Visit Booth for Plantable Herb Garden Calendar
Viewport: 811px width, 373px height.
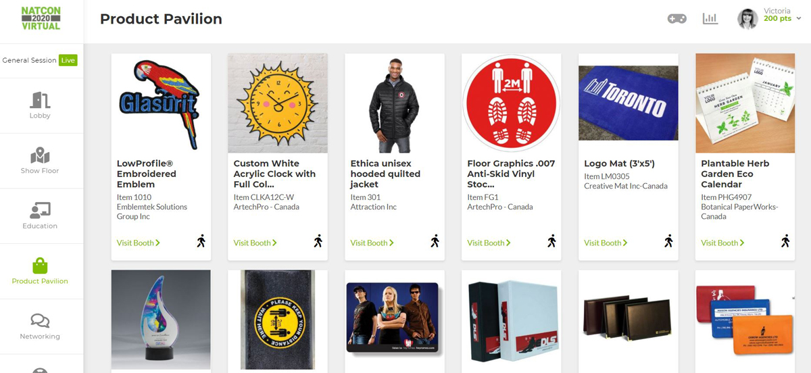722,243
